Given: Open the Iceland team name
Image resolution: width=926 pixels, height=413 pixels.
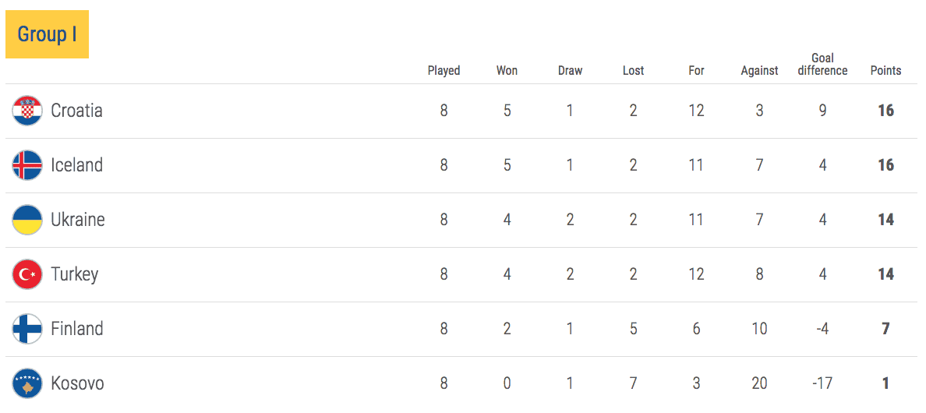Looking at the screenshot, I should (x=76, y=164).
